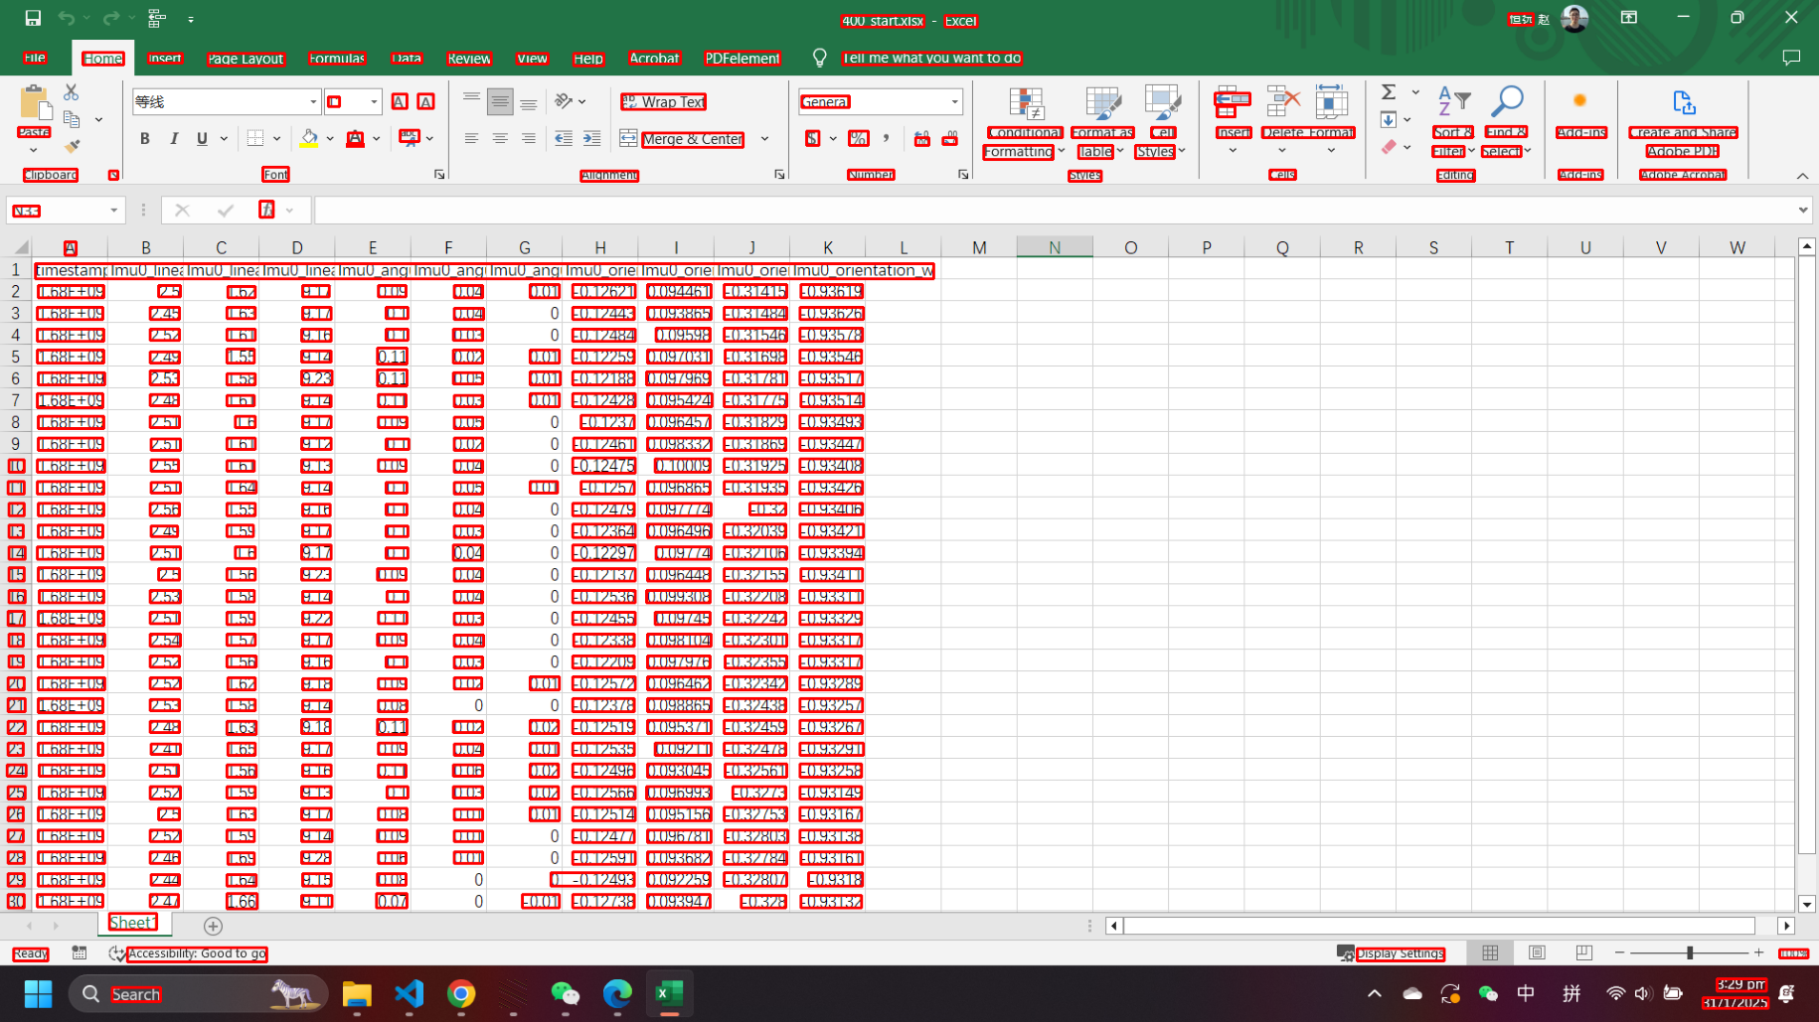Toggle Bold formatting
The width and height of the screenshot is (1819, 1022).
(x=145, y=138)
